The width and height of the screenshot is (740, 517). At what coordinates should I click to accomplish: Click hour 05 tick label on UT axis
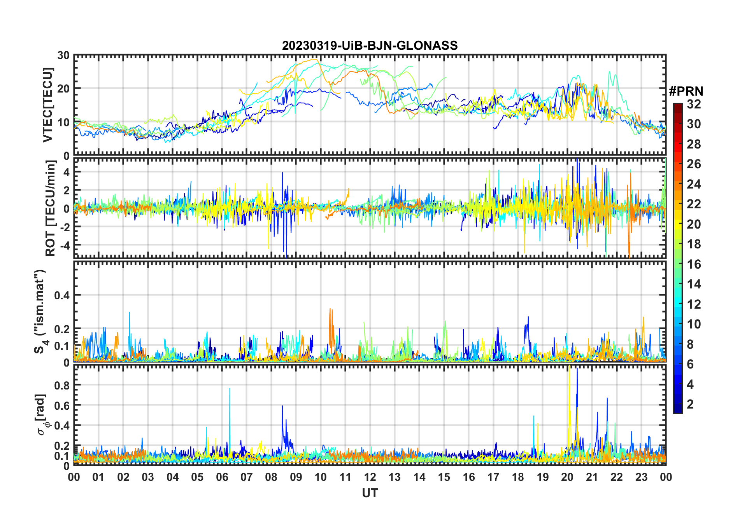[197, 477]
